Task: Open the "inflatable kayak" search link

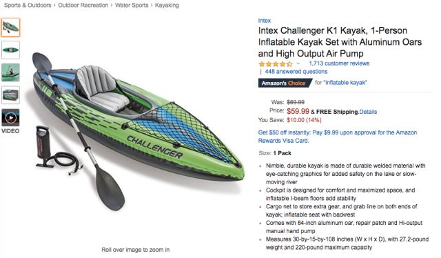Action: [x=345, y=83]
